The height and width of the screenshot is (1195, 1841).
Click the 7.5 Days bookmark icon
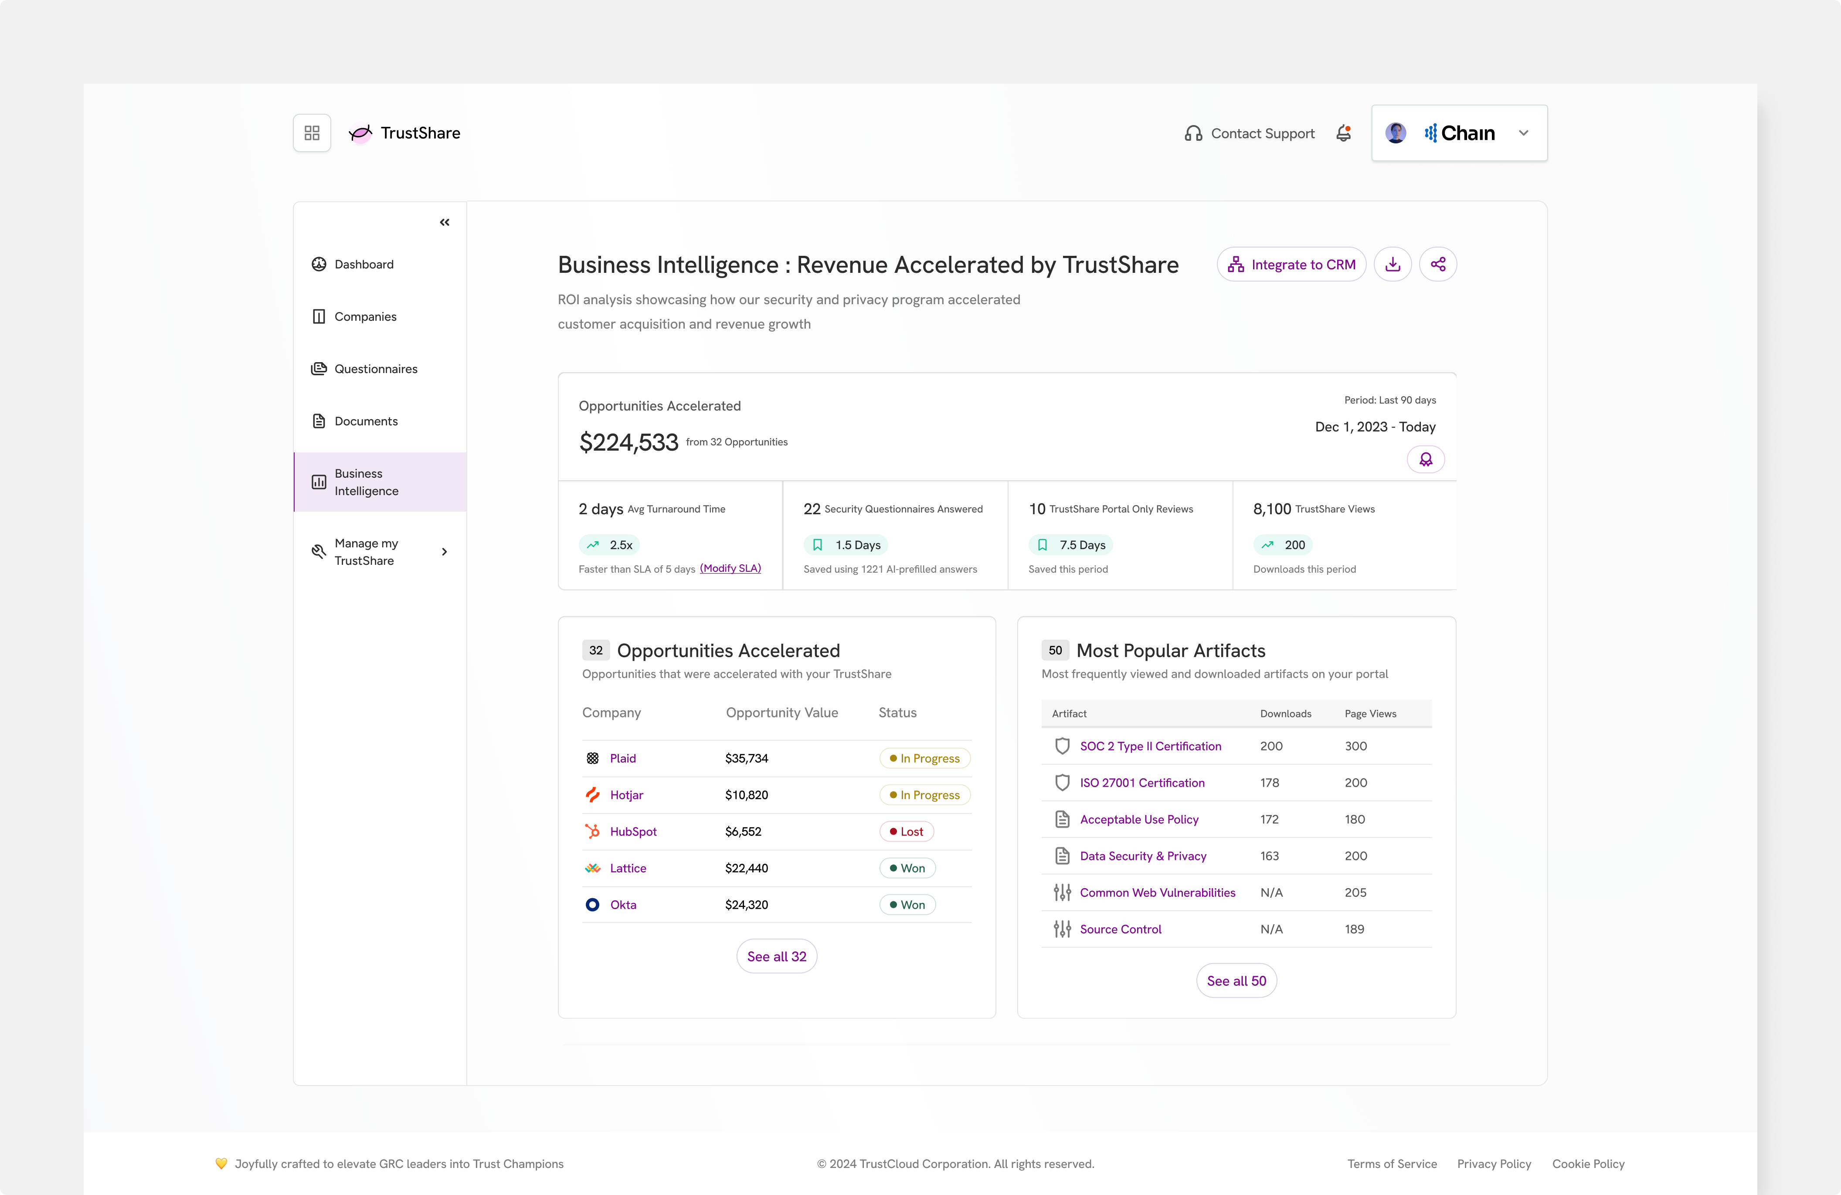pos(1043,545)
